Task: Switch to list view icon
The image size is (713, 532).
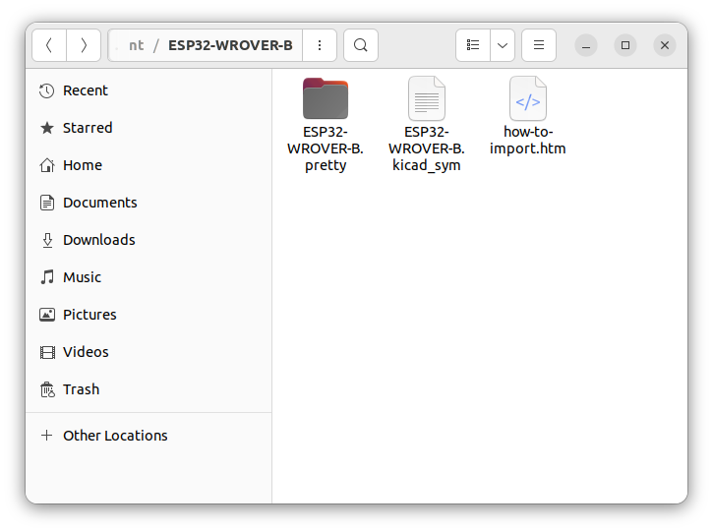Action: tap(473, 45)
